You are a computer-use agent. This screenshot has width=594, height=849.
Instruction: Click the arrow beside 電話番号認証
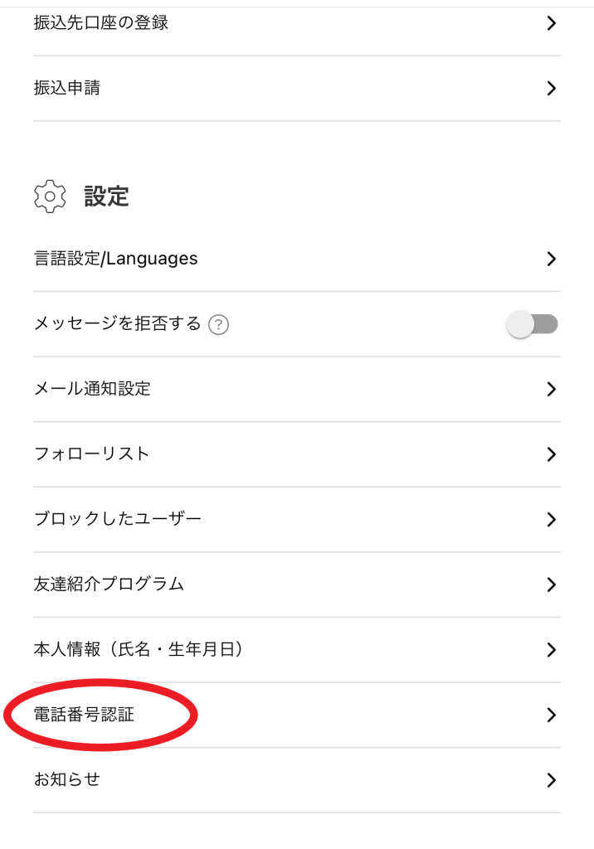point(551,715)
